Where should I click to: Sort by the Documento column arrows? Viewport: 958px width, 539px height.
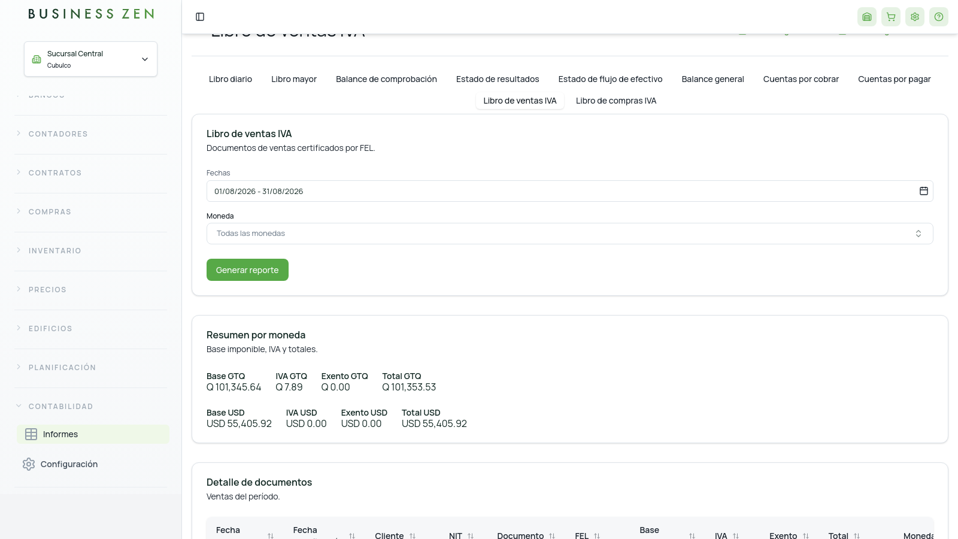tap(552, 536)
